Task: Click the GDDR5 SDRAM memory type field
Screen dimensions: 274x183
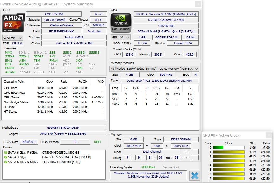Action: [x=166, y=37]
